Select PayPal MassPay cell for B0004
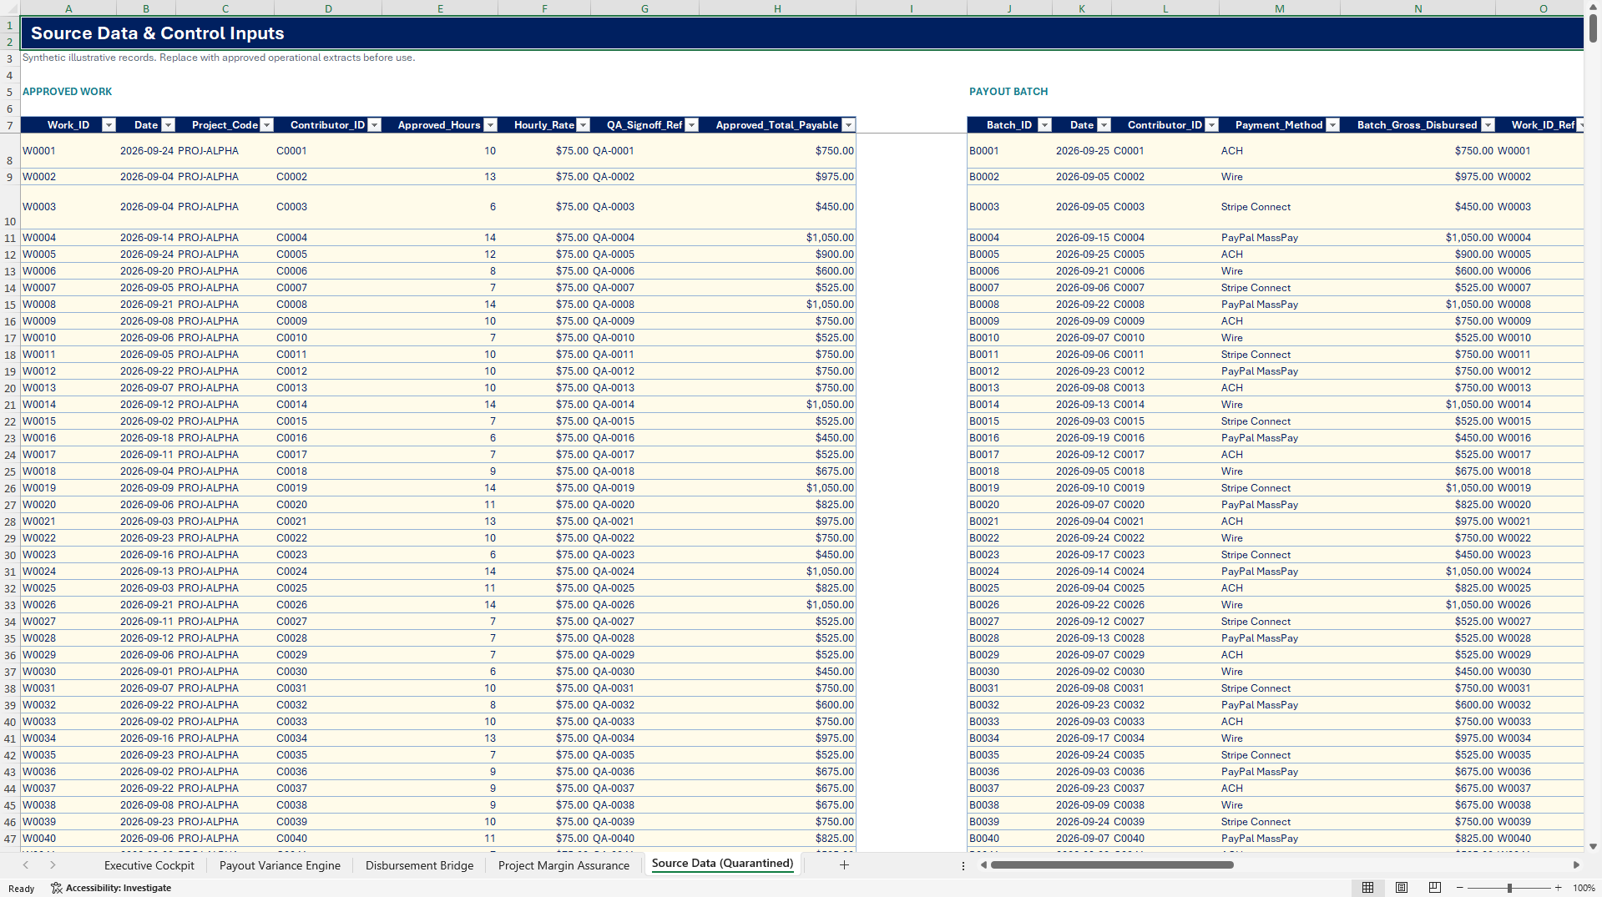The image size is (1602, 897). 1279,238
